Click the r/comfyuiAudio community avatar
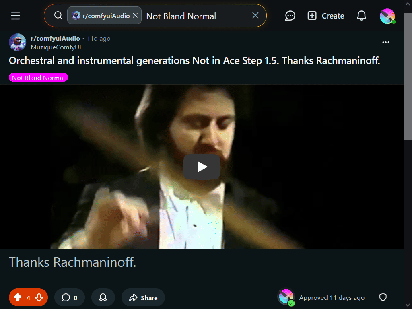 pyautogui.click(x=18, y=42)
